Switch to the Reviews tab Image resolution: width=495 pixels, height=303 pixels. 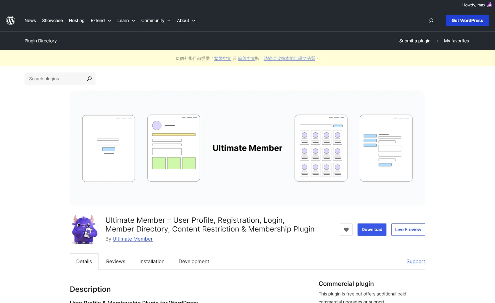115,261
